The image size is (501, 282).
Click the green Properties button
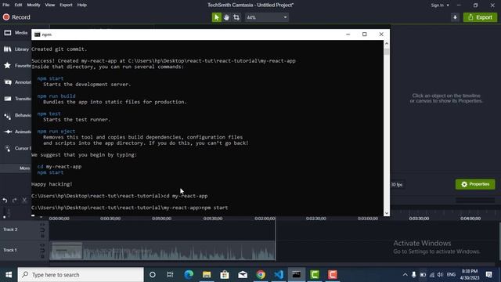click(475, 184)
